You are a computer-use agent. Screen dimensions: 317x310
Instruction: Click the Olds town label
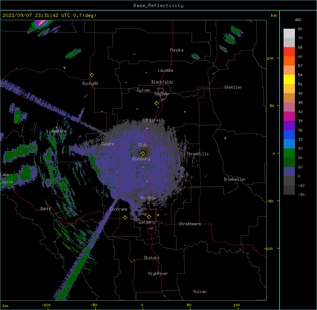[143, 145]
